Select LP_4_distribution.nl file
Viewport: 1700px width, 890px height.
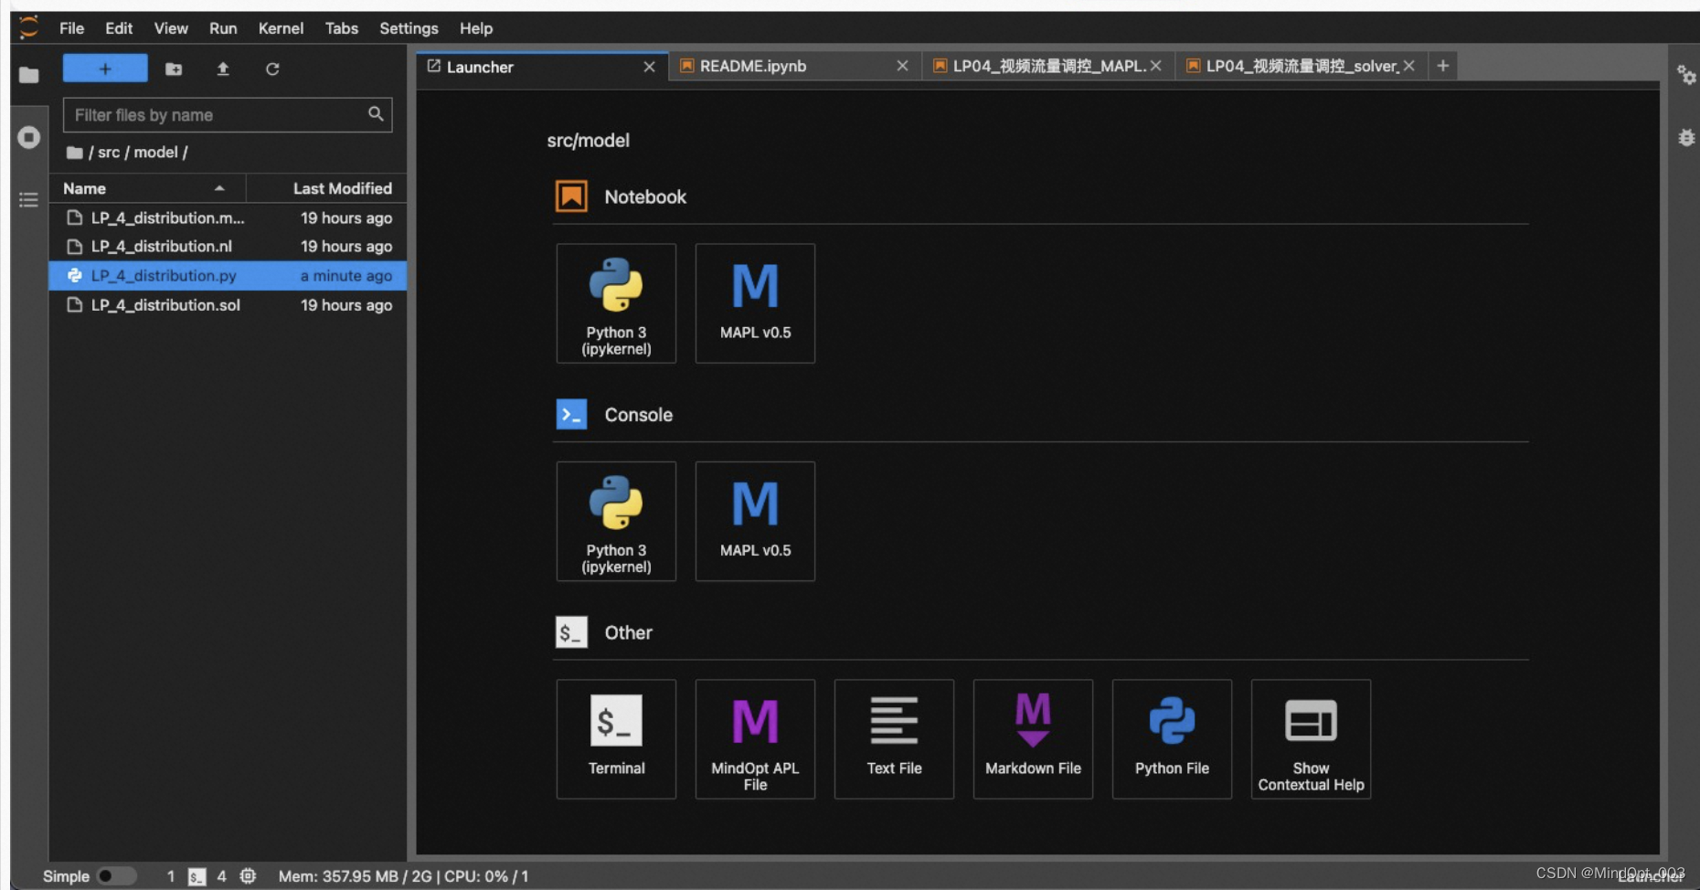[x=228, y=247]
